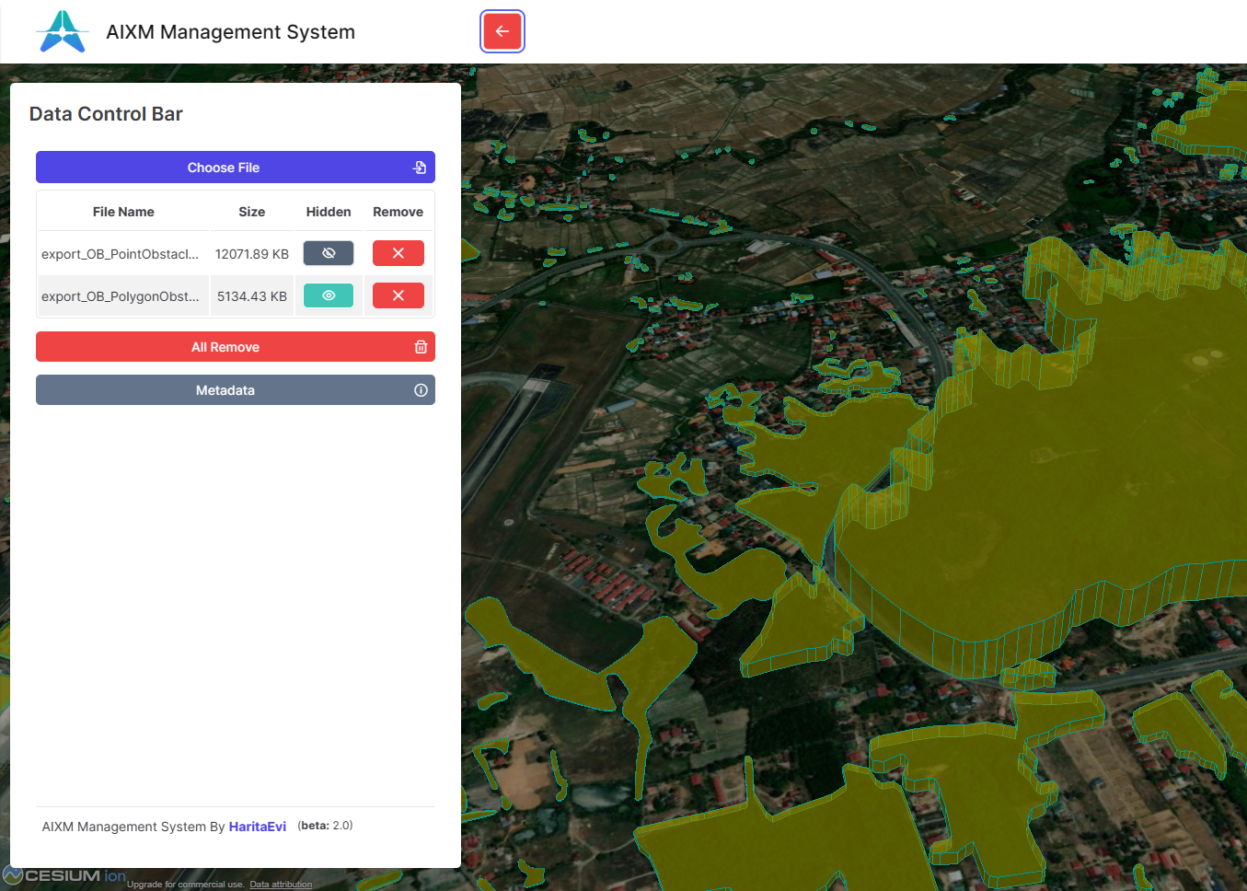The image size is (1247, 891).
Task: Click the trash icon on All Remove
Action: point(421,347)
